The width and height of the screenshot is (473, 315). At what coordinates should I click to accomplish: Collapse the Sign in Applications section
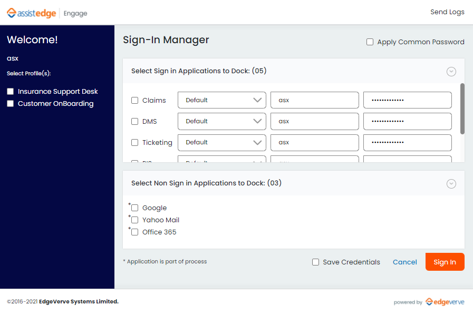[x=451, y=72]
